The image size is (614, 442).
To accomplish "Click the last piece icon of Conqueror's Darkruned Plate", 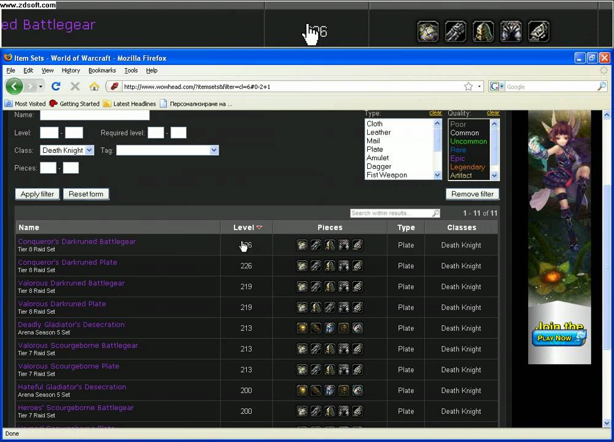I will (x=357, y=266).
